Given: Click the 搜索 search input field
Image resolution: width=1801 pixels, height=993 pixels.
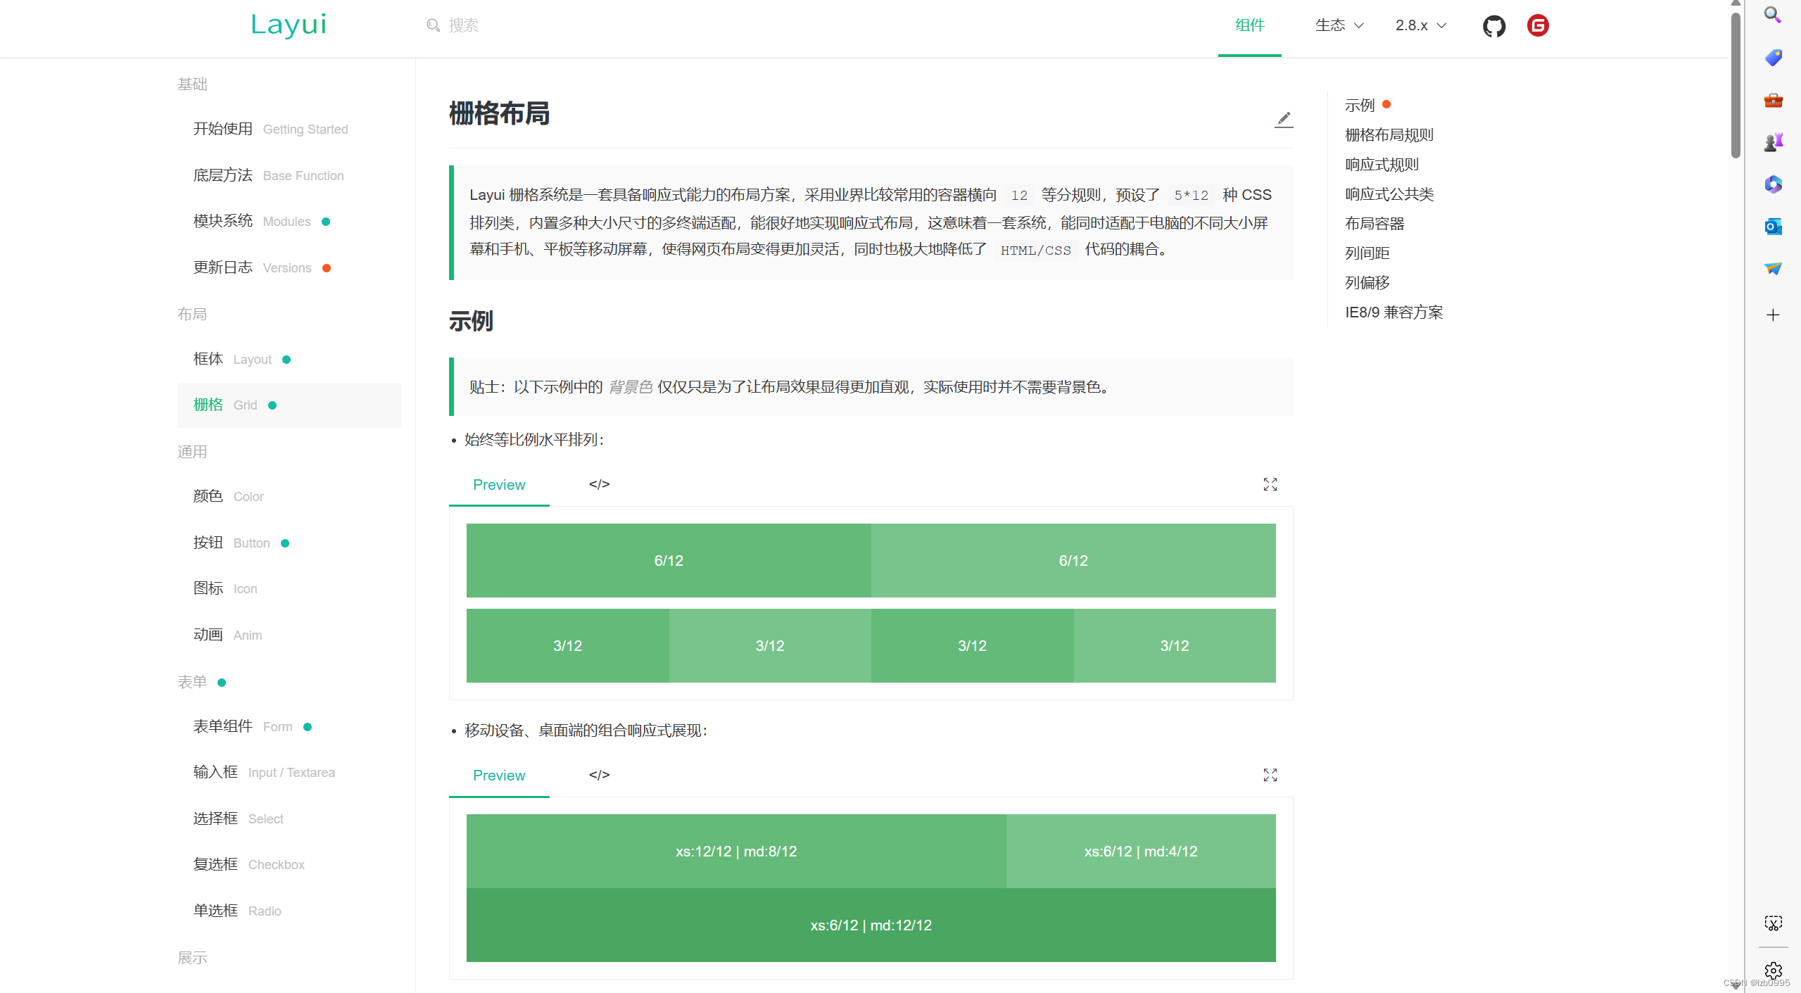Looking at the screenshot, I should 493,25.
